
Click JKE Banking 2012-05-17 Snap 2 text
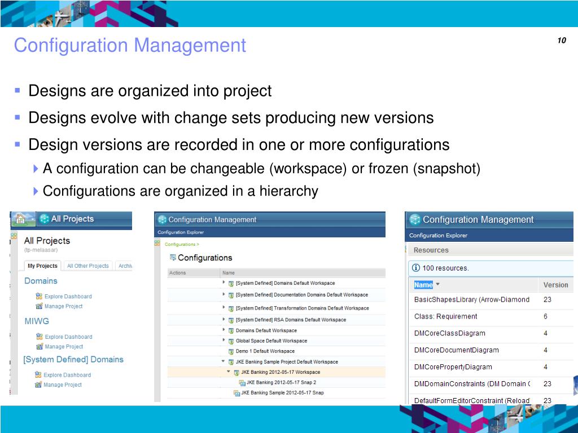281,383
